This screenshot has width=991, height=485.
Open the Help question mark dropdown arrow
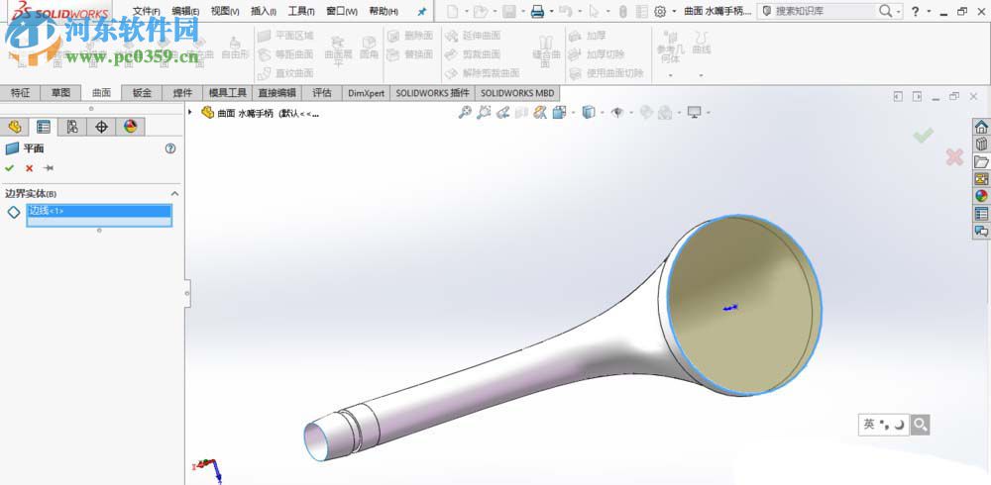coord(928,11)
